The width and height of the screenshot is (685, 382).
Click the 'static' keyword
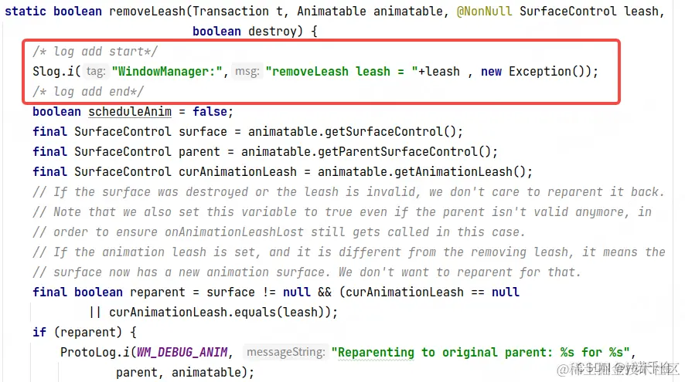pyautogui.click(x=26, y=11)
